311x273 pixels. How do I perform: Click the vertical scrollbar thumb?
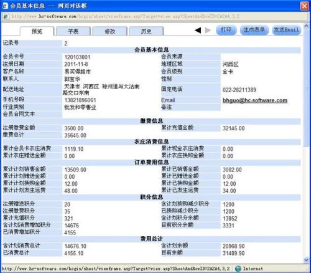(x=306, y=88)
